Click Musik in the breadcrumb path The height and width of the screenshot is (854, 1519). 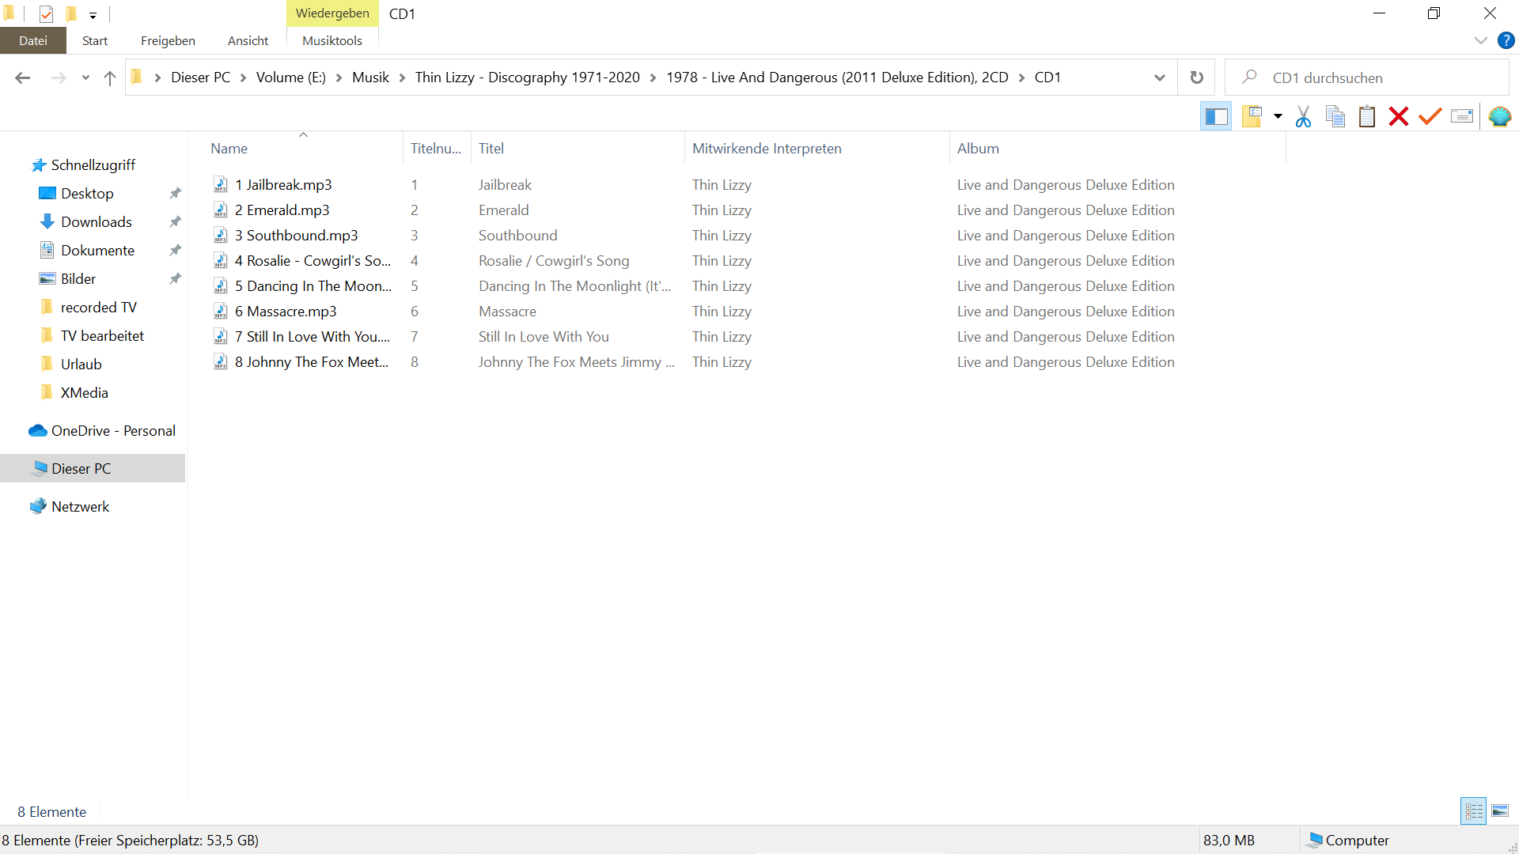[371, 77]
